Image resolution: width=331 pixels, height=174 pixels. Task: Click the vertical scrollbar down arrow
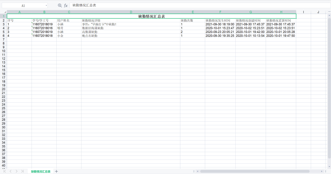coord(329,167)
